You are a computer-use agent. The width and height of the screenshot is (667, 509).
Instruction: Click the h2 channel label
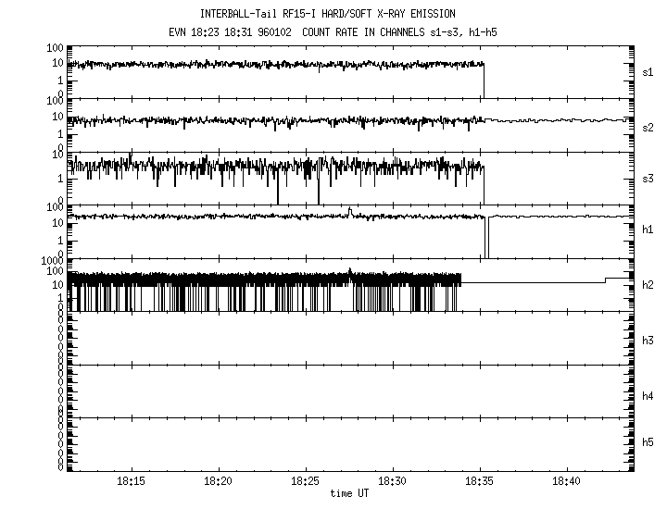[x=648, y=285]
